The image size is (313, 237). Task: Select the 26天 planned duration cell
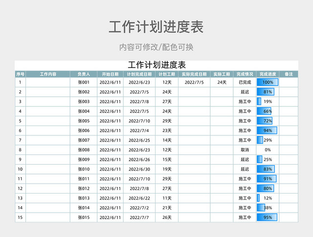point(167,217)
